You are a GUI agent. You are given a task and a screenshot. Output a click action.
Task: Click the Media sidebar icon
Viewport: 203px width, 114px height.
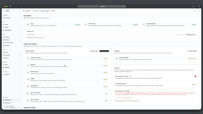point(4,65)
